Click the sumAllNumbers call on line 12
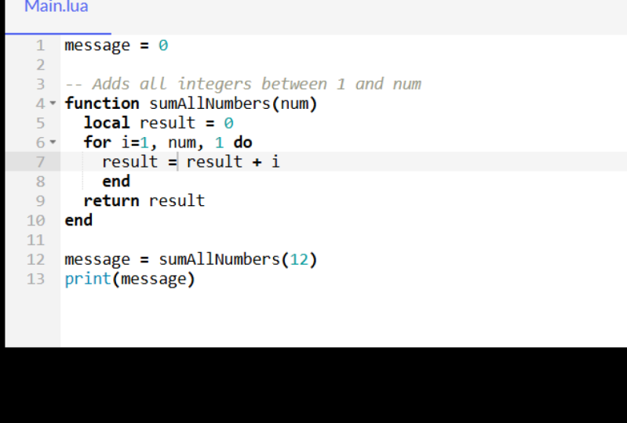The image size is (627, 423). (219, 259)
